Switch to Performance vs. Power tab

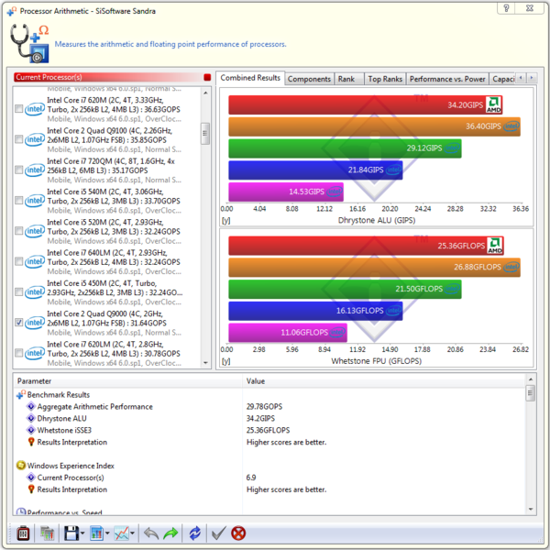[x=447, y=79]
